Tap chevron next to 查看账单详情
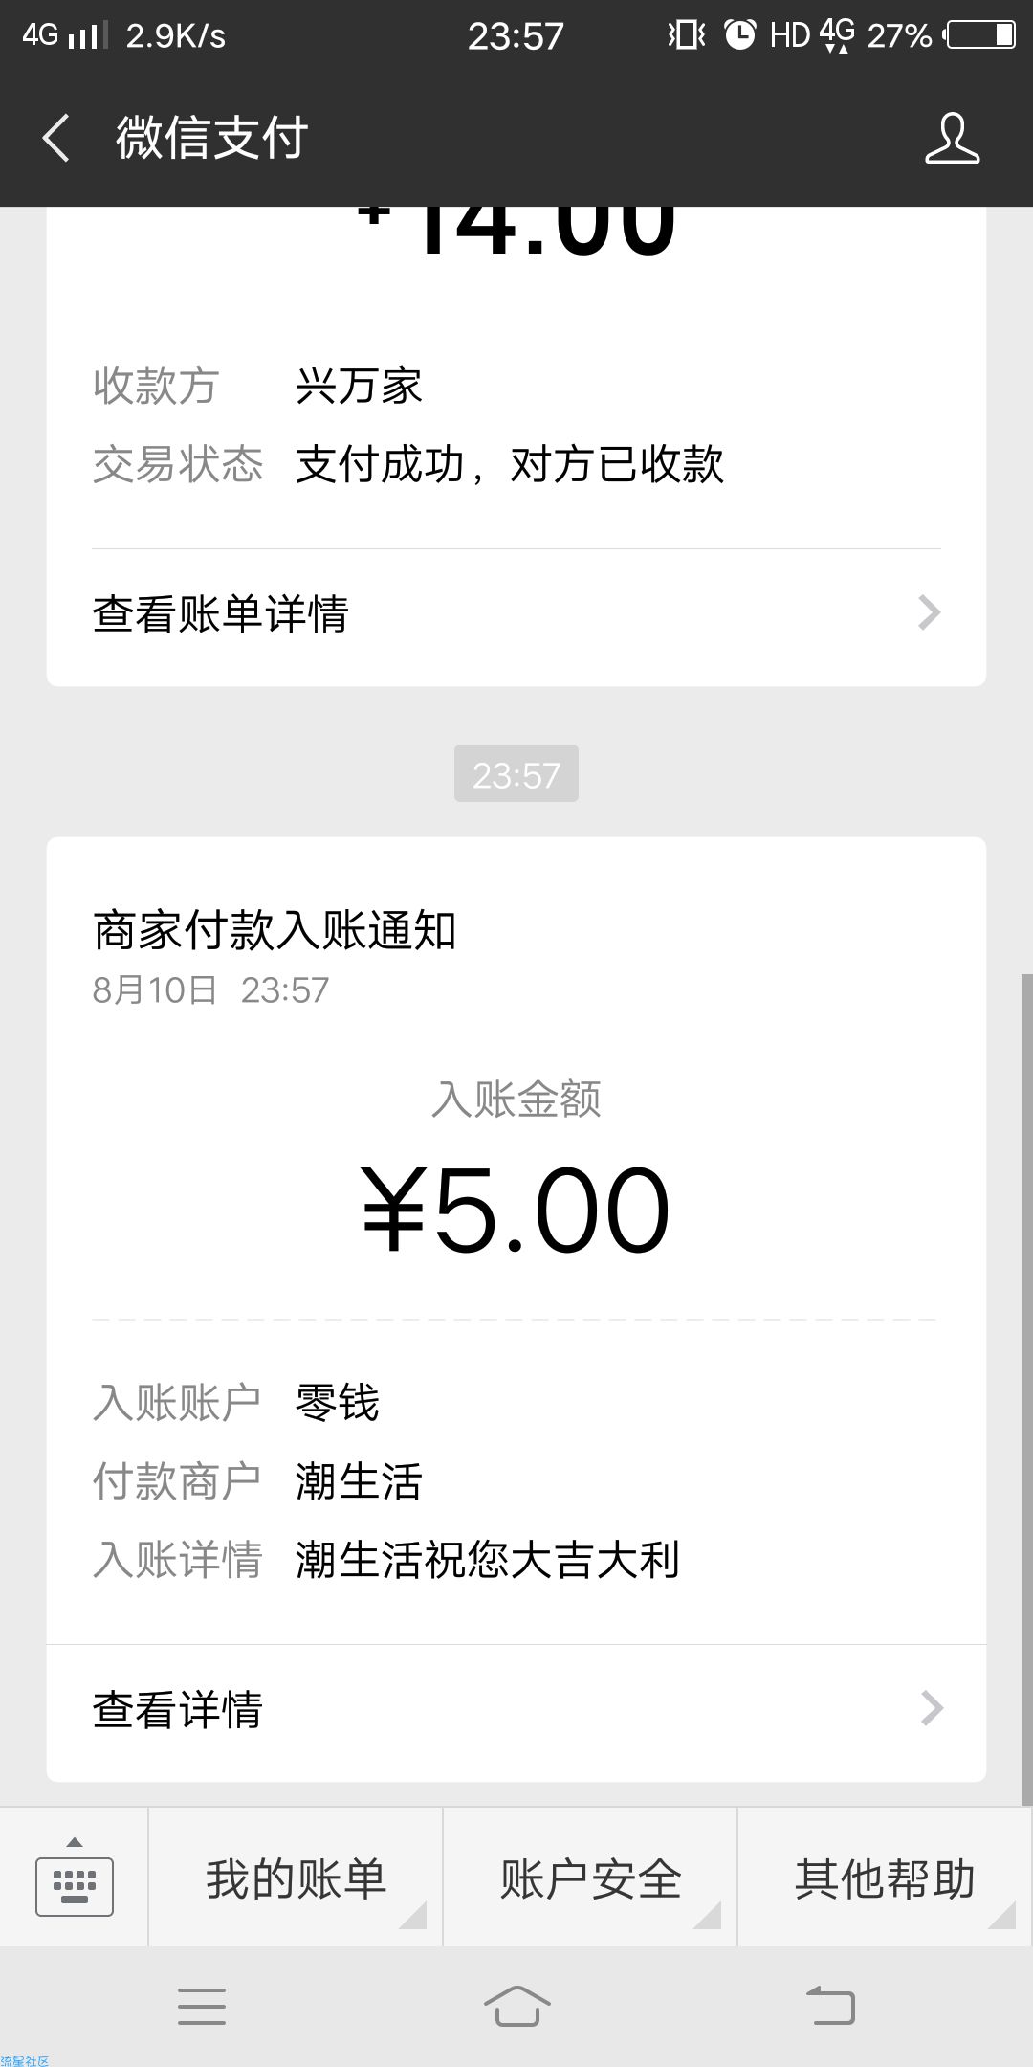1033x2067 pixels. (x=930, y=613)
